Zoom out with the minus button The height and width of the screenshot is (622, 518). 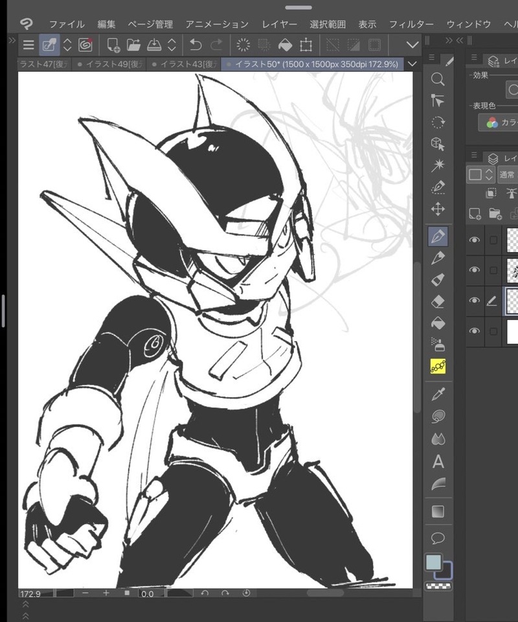click(85, 593)
